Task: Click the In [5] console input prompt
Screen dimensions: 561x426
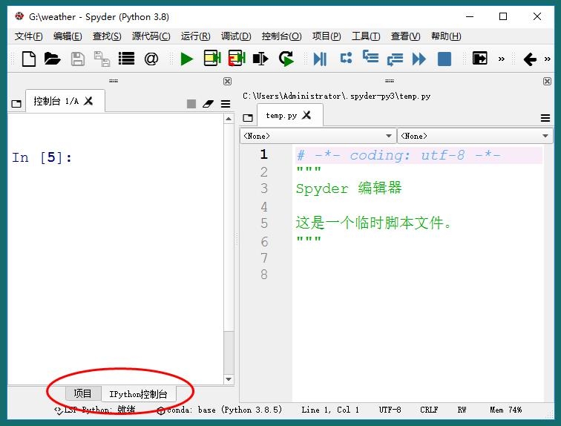Action: click(42, 157)
